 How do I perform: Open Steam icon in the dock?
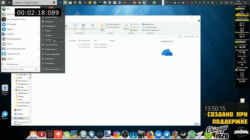(183, 135)
